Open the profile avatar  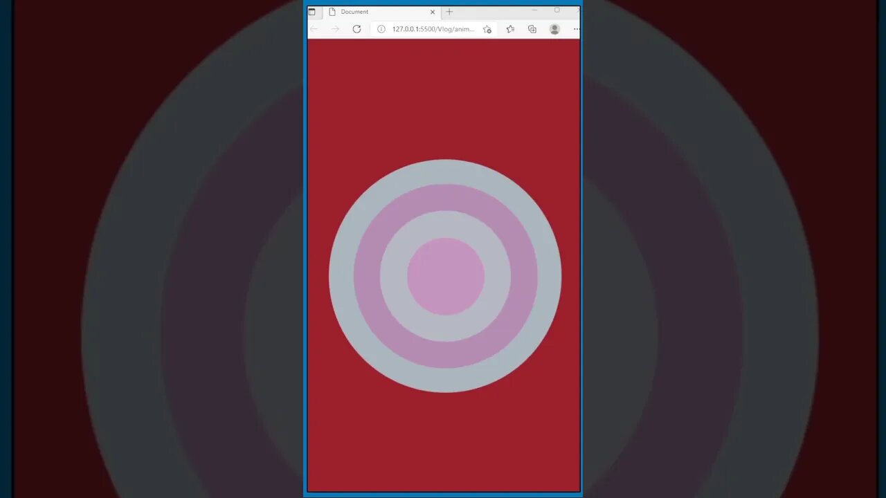click(x=554, y=29)
